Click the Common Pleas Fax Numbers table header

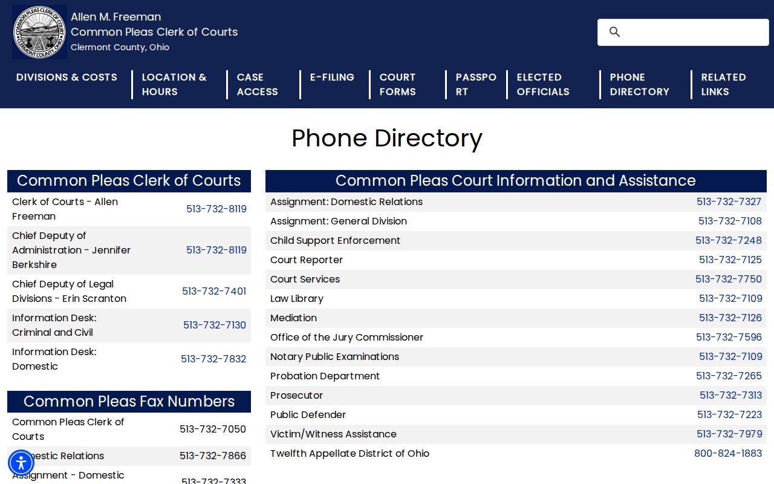coord(129,402)
